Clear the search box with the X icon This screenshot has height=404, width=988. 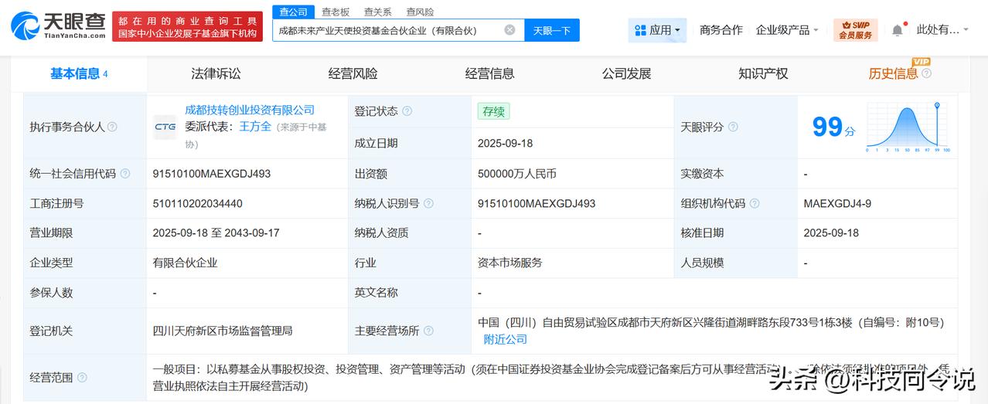(509, 30)
